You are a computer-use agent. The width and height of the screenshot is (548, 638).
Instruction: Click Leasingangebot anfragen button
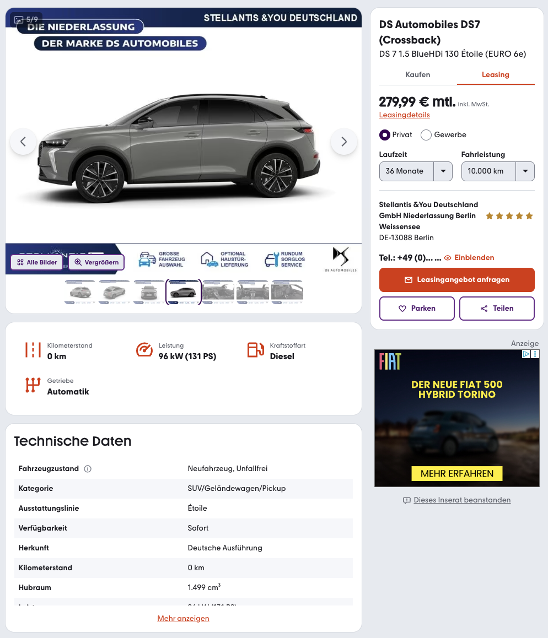[x=457, y=279]
